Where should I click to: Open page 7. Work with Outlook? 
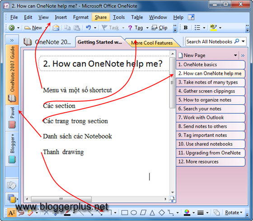(211, 118)
